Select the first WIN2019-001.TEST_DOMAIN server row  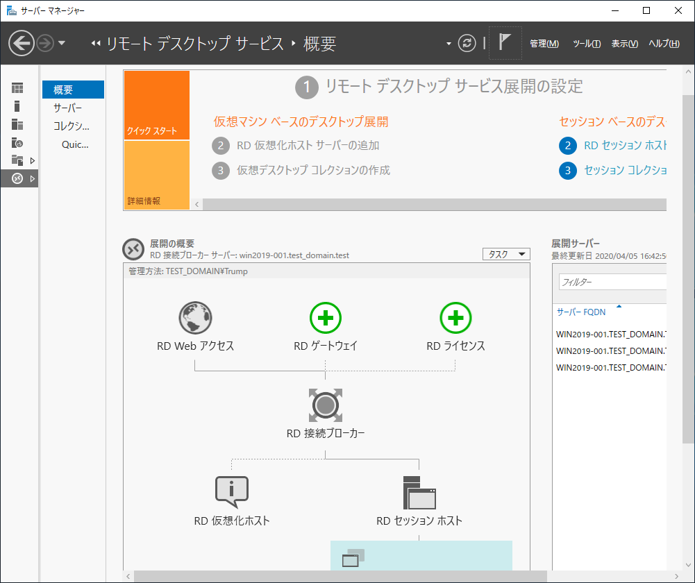[x=610, y=334]
